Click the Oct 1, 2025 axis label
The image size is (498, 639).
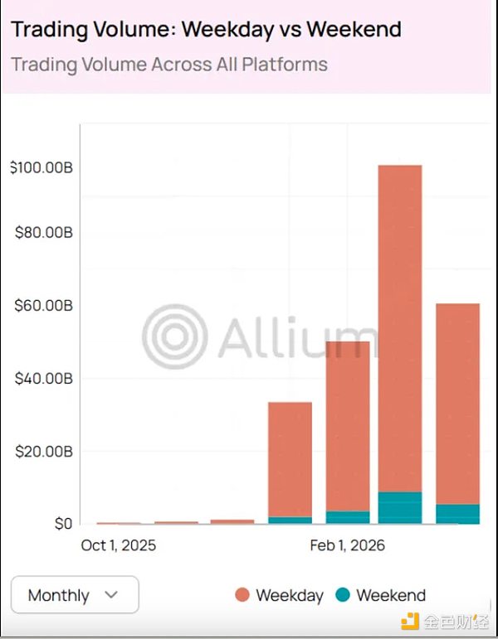[x=119, y=545]
